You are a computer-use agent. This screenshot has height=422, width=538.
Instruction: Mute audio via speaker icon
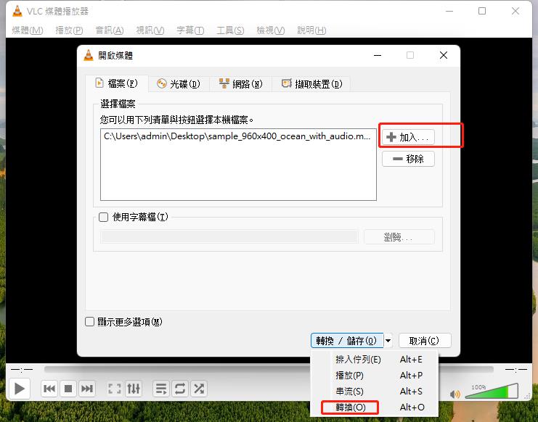click(455, 394)
